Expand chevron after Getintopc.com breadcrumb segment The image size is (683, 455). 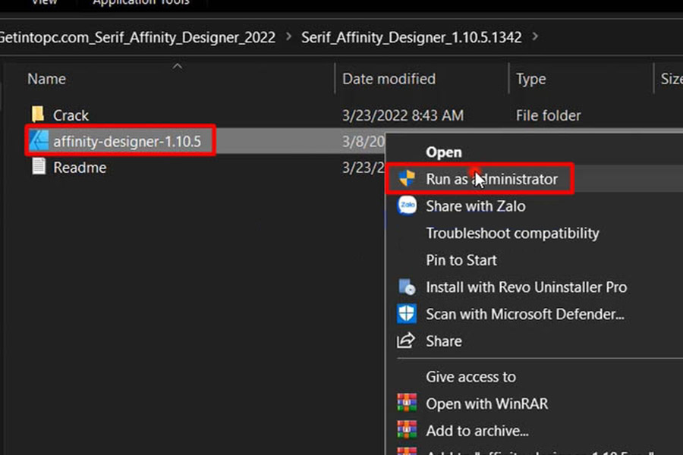(x=288, y=36)
